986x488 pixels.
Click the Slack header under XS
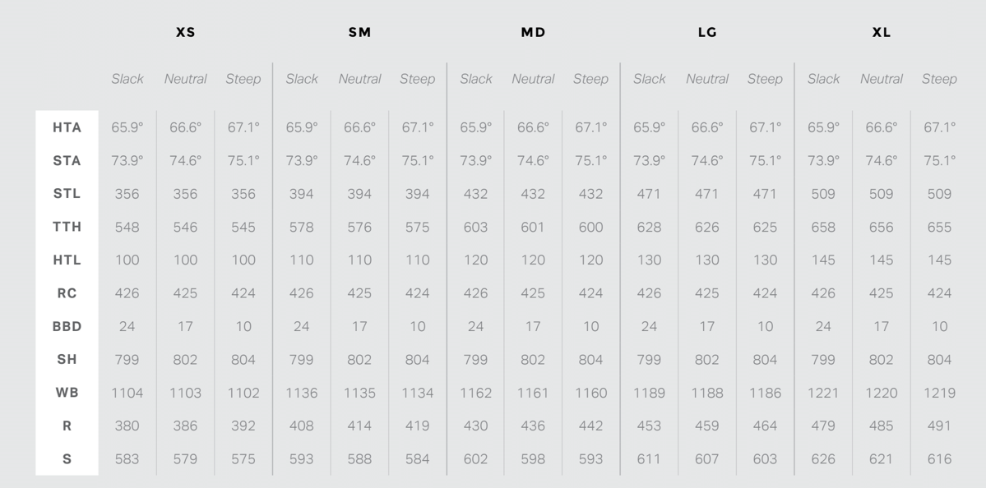pyautogui.click(x=127, y=79)
